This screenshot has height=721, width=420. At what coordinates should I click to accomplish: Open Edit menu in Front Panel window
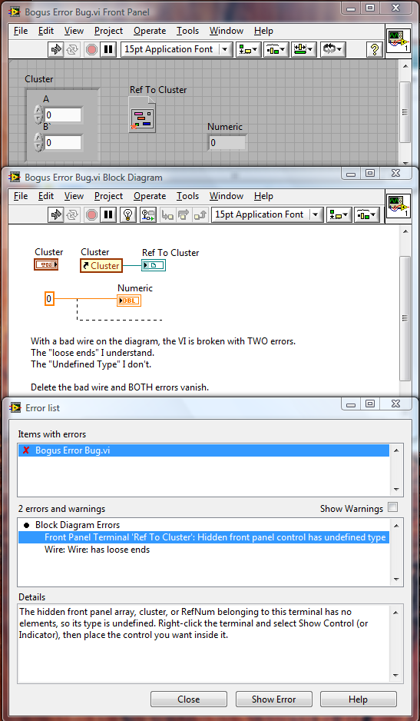click(x=46, y=31)
